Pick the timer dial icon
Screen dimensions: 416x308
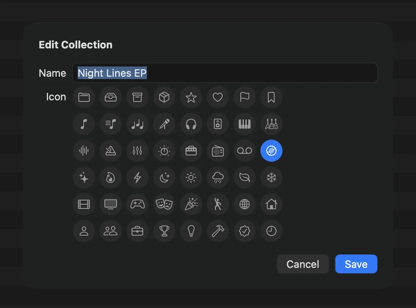[164, 151]
